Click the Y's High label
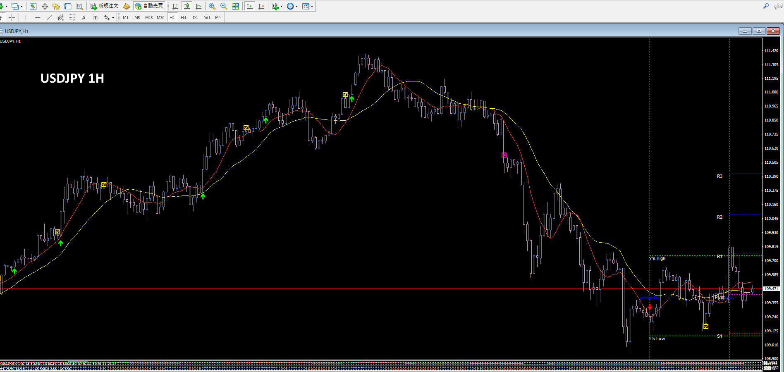The height and width of the screenshot is (372, 784). click(x=657, y=258)
